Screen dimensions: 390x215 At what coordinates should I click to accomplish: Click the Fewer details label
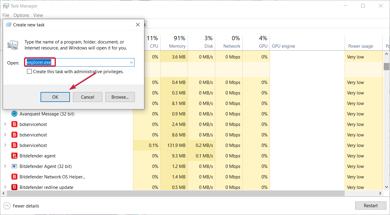(x=26, y=206)
